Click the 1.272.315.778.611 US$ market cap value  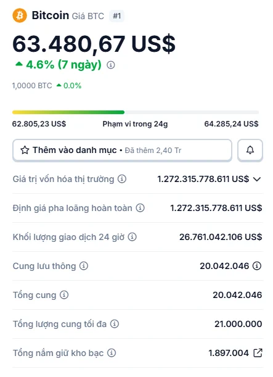point(203,179)
